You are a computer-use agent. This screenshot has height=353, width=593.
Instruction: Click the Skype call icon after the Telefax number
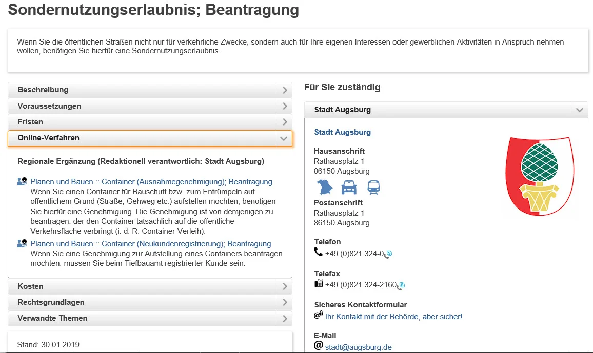tap(401, 285)
